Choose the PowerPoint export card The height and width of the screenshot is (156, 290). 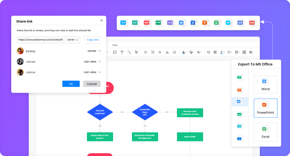pyautogui.click(x=265, y=108)
